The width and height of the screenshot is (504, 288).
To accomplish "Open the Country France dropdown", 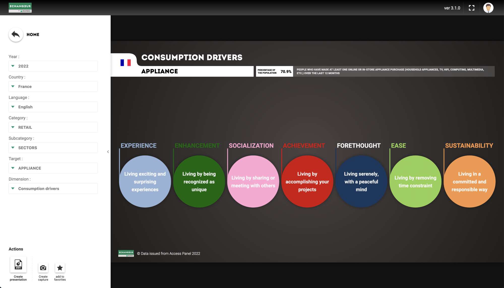I will (x=53, y=87).
